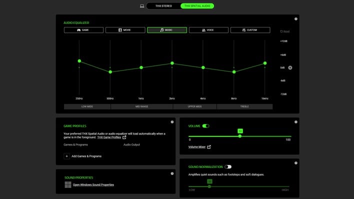Open Windows Sound Properties link
Image resolution: width=354 pixels, height=199 pixels.
[93, 185]
